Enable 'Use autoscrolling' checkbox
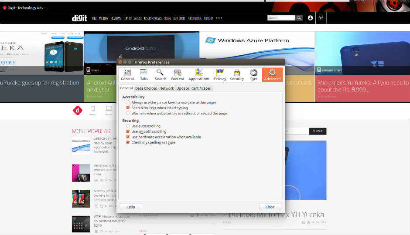The height and width of the screenshot is (235, 410). 128,126
